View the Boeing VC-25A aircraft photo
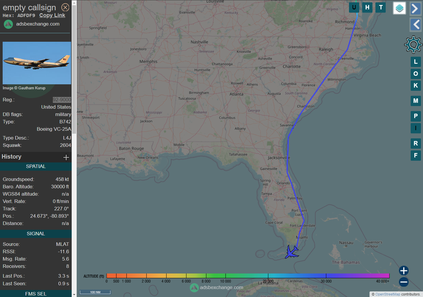The width and height of the screenshot is (423, 297). click(x=37, y=63)
